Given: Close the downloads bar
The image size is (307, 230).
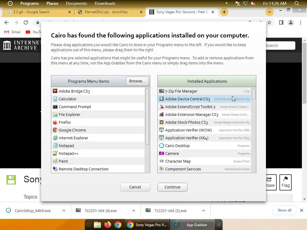Looking at the screenshot, I should tap(302, 210).
